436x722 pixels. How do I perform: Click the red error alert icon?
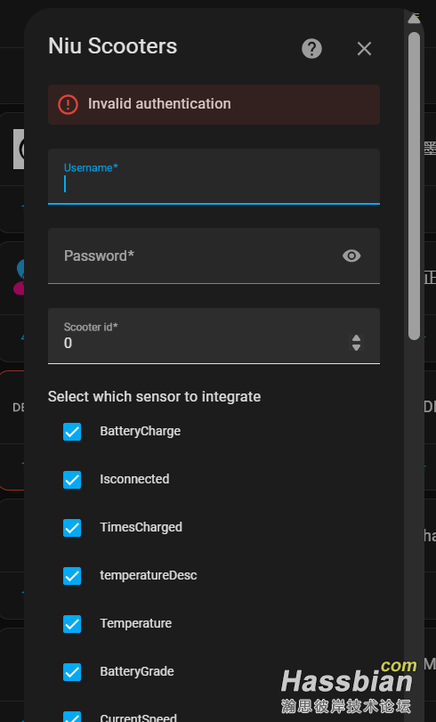point(68,104)
